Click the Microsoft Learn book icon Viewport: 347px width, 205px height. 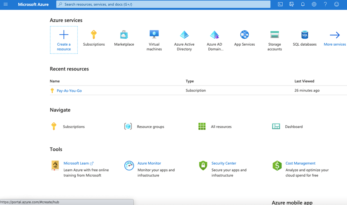tap(55, 165)
